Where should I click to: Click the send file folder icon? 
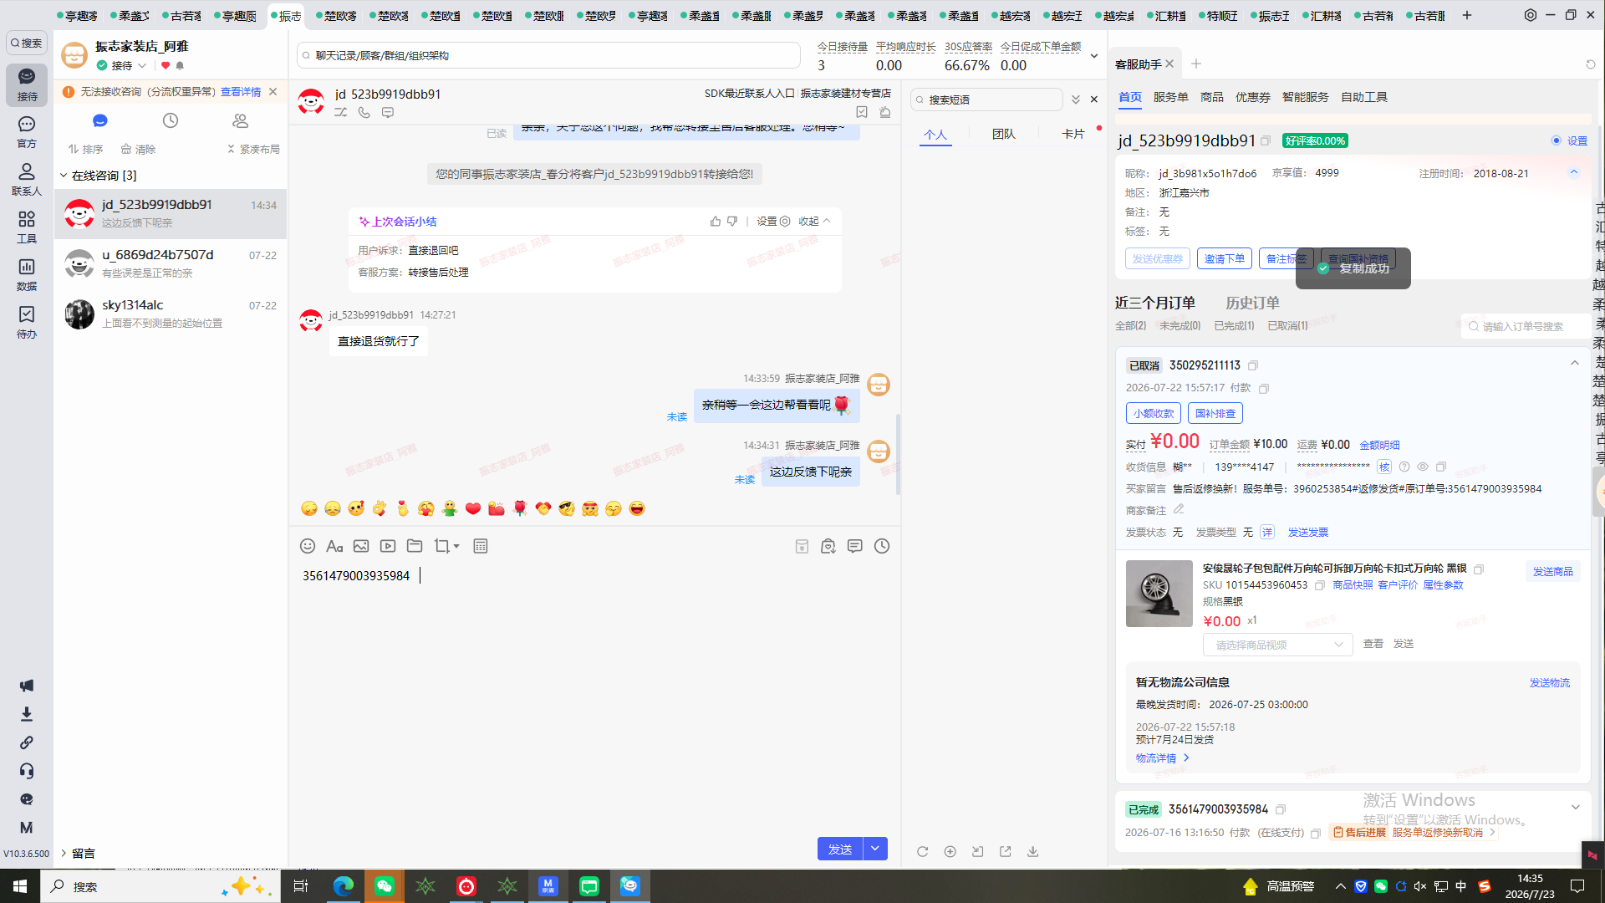click(x=415, y=546)
